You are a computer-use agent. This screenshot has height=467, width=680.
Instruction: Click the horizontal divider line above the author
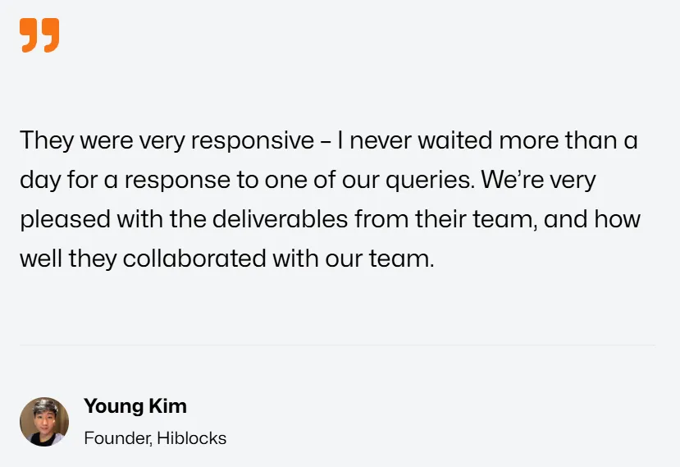tap(337, 346)
